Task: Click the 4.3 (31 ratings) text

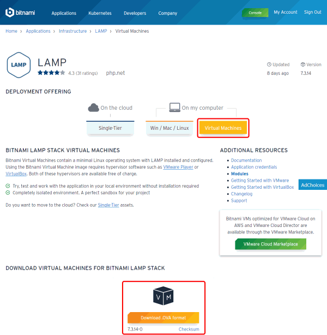Action: point(83,73)
